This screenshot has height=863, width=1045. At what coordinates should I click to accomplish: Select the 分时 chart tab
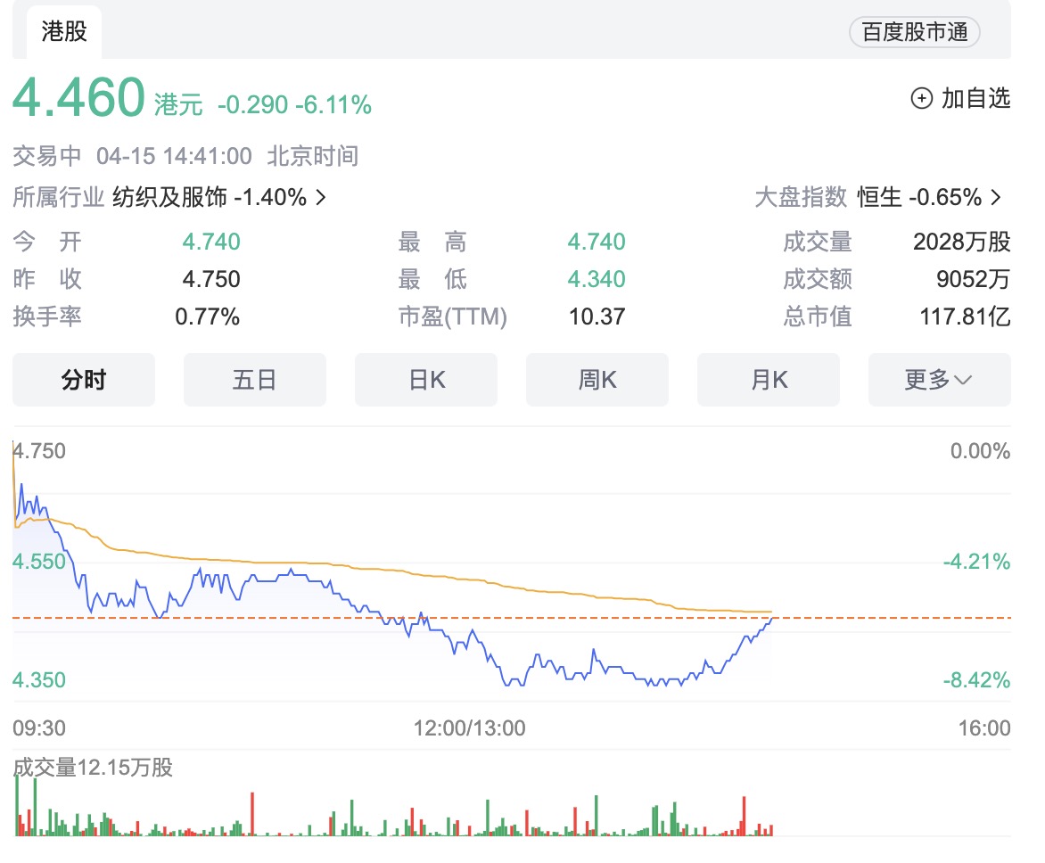84,380
